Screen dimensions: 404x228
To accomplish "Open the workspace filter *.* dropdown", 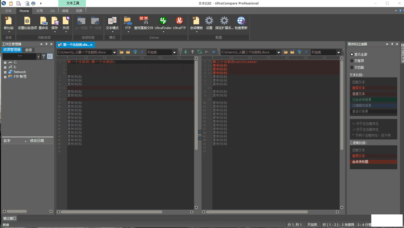I will click(38, 56).
